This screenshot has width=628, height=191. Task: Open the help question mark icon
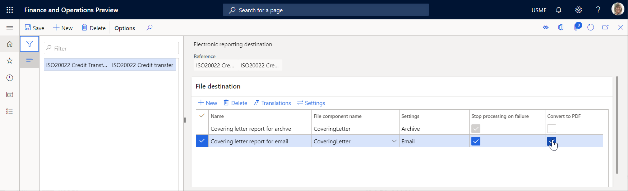[598, 10]
